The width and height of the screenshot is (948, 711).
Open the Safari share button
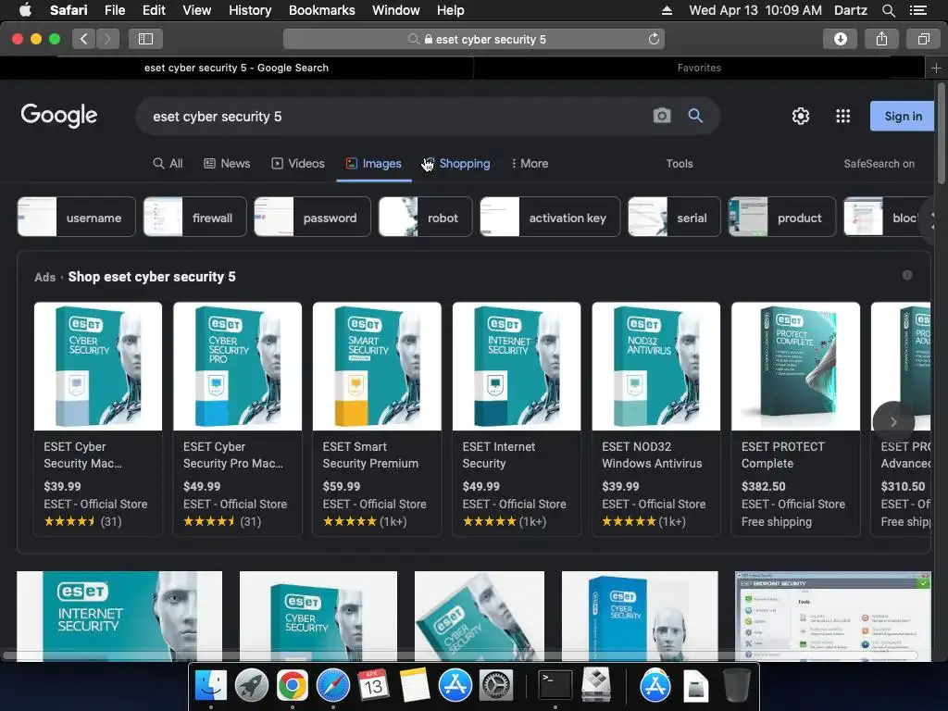pyautogui.click(x=881, y=39)
